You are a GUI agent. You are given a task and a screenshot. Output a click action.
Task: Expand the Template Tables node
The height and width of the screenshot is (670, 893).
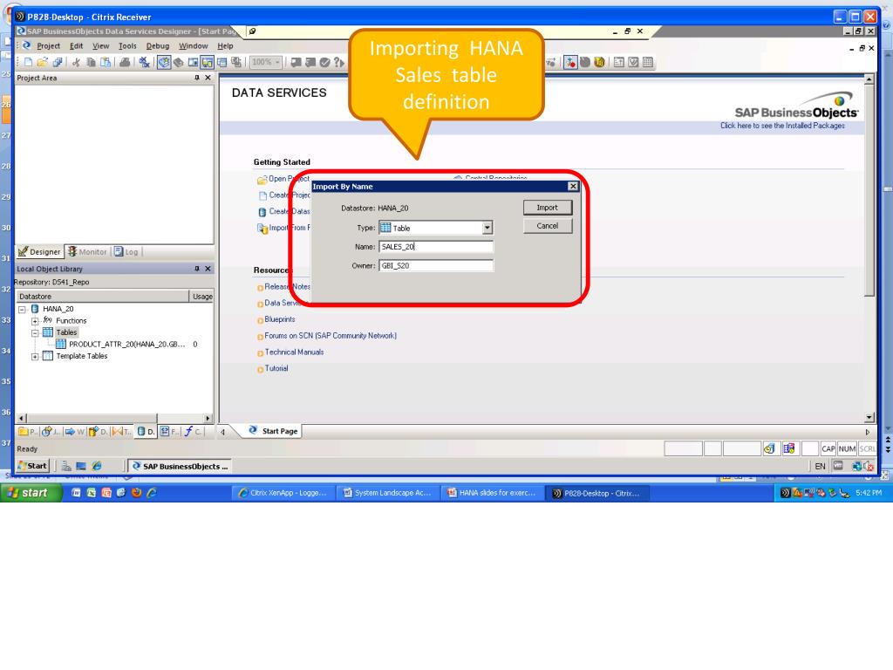pos(35,357)
